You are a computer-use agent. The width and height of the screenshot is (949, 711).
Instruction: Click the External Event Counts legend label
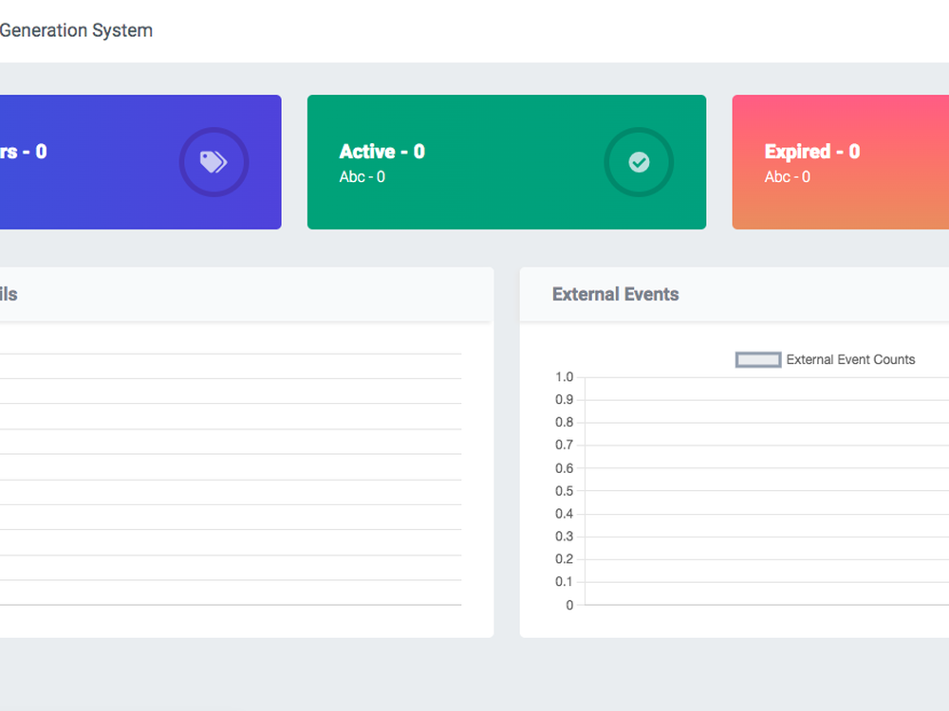(x=850, y=360)
